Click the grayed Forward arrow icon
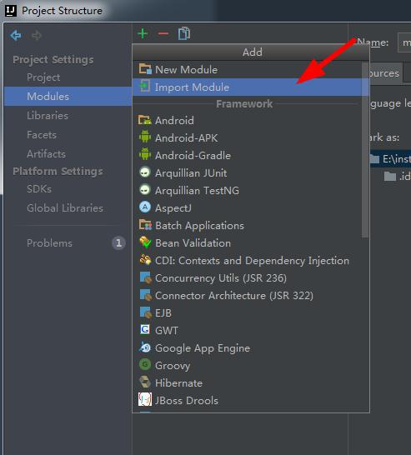 coord(37,35)
